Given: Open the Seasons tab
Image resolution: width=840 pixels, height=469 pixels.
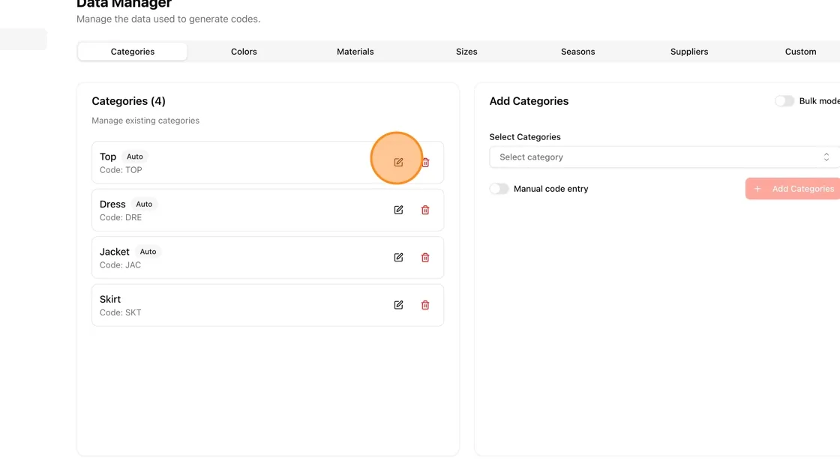Looking at the screenshot, I should coord(578,52).
